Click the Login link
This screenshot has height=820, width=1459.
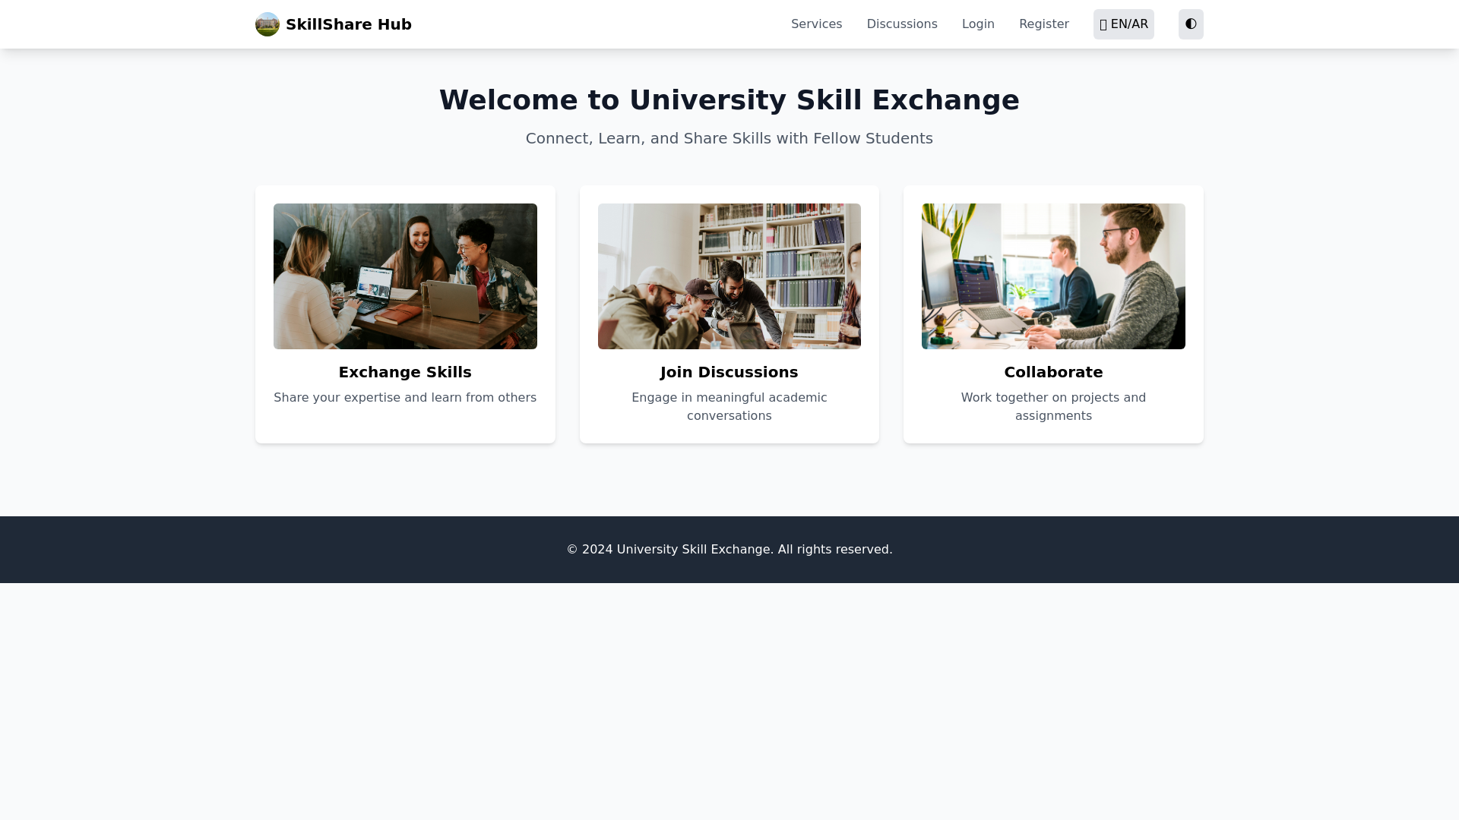[978, 24]
